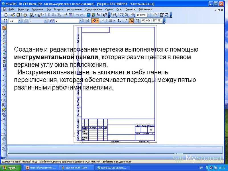Open the cursor step dropdown next to 1.0

[20, 21]
